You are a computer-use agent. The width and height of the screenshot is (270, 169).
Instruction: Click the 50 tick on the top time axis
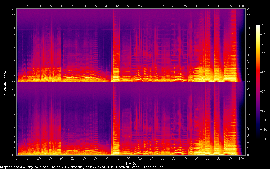[x=129, y=6]
